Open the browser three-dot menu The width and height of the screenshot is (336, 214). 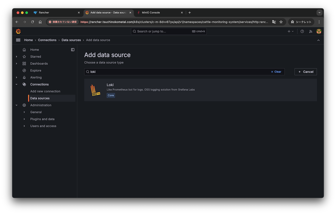pyautogui.click(x=319, y=22)
